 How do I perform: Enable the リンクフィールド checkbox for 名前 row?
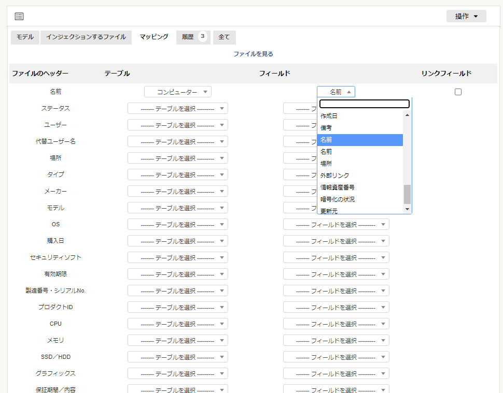[458, 92]
